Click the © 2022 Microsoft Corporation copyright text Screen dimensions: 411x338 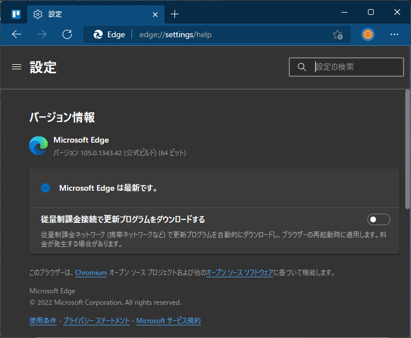tap(105, 302)
